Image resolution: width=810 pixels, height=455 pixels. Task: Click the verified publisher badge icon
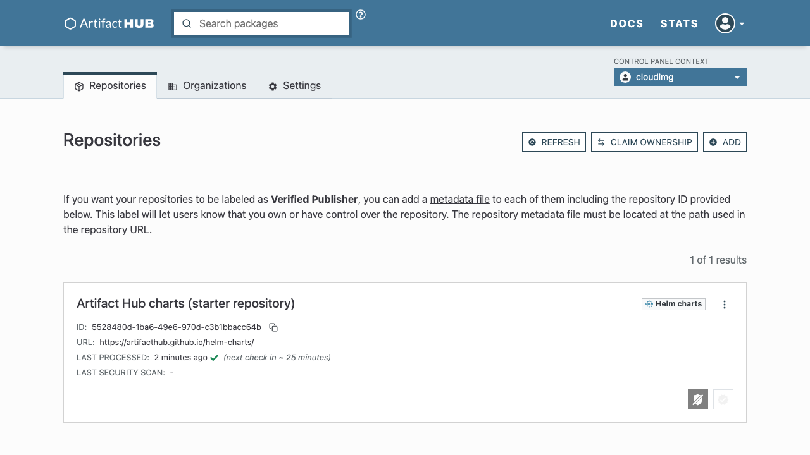pos(723,399)
